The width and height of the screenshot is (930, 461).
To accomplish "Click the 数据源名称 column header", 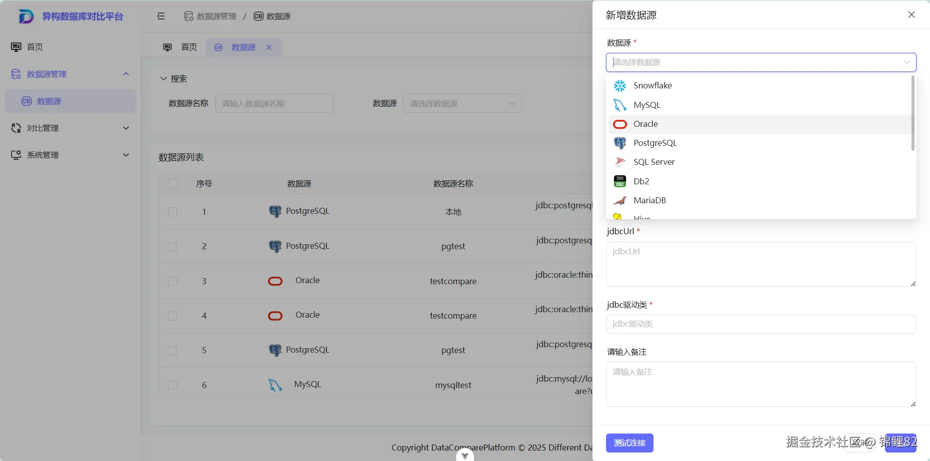I will point(453,184).
